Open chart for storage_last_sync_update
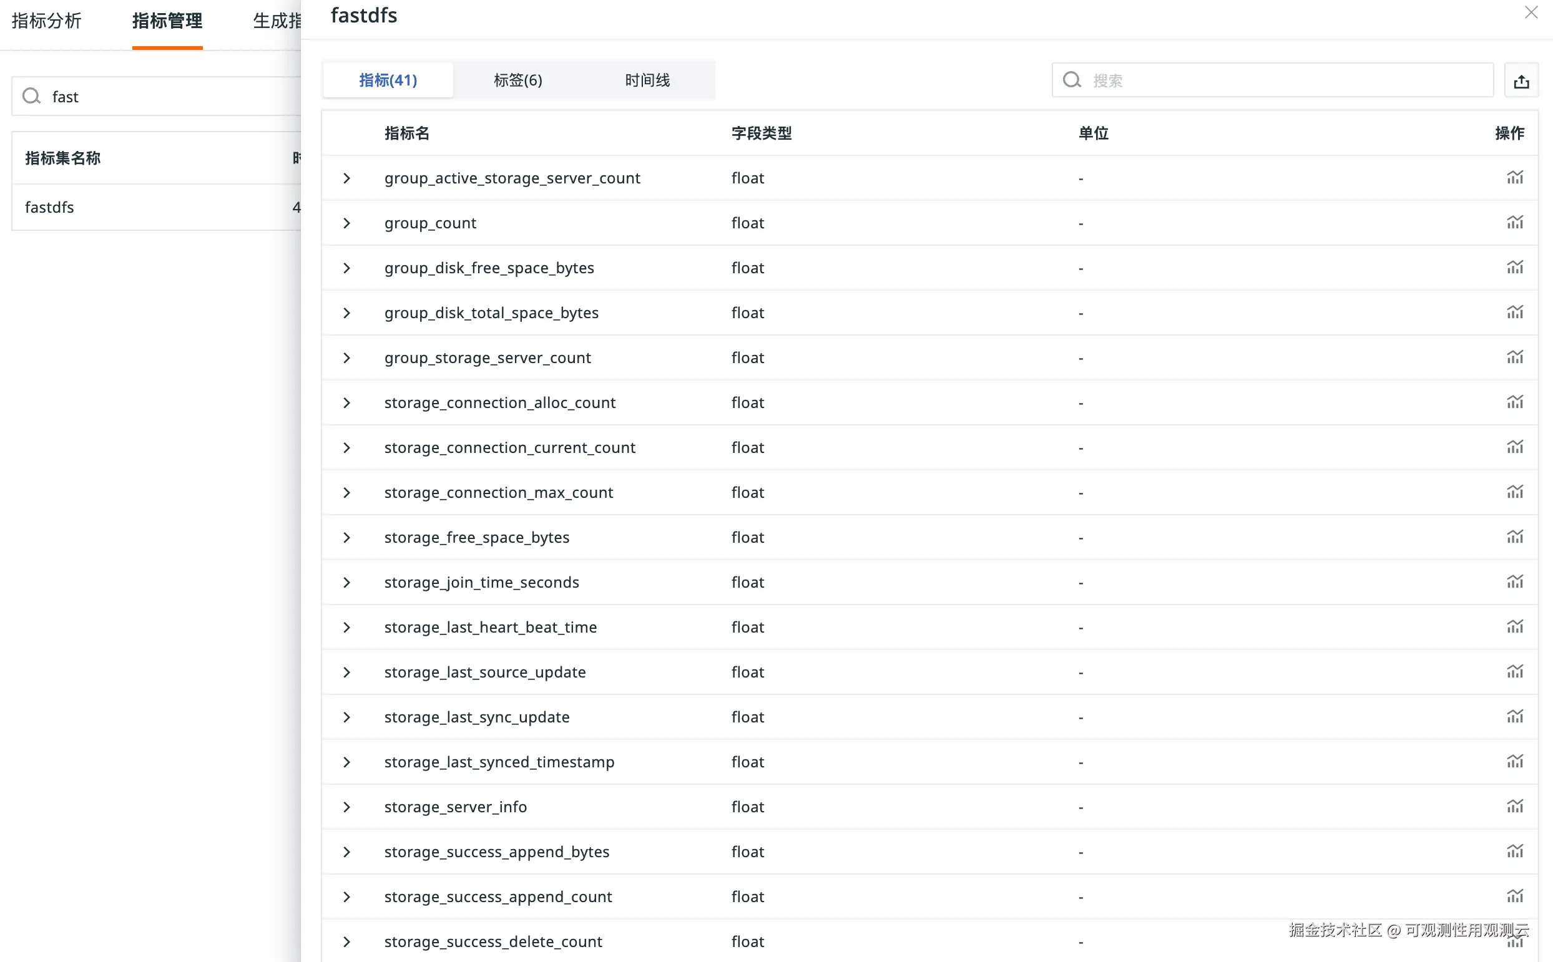 pyautogui.click(x=1514, y=717)
